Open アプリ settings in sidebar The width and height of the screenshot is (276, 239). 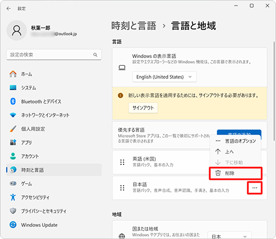(54, 143)
